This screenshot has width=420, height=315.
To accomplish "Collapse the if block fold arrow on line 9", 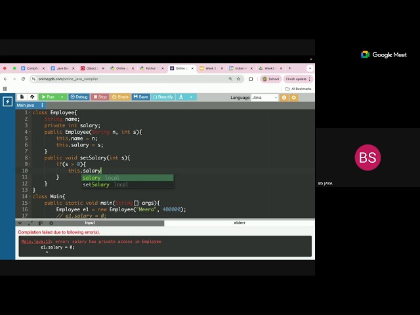I will 30,164.
